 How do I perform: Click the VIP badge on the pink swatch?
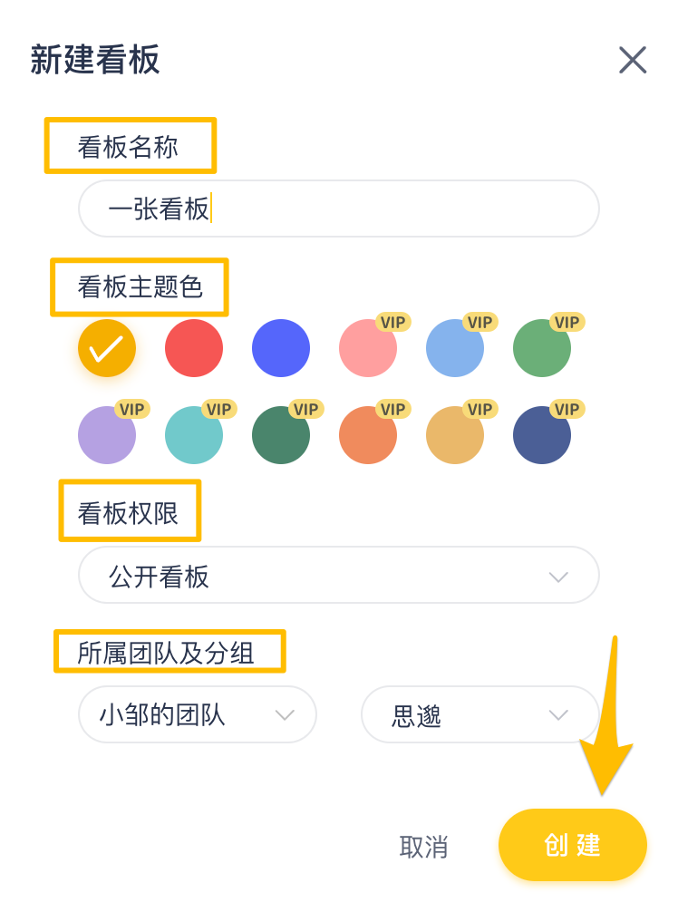pyautogui.click(x=393, y=322)
